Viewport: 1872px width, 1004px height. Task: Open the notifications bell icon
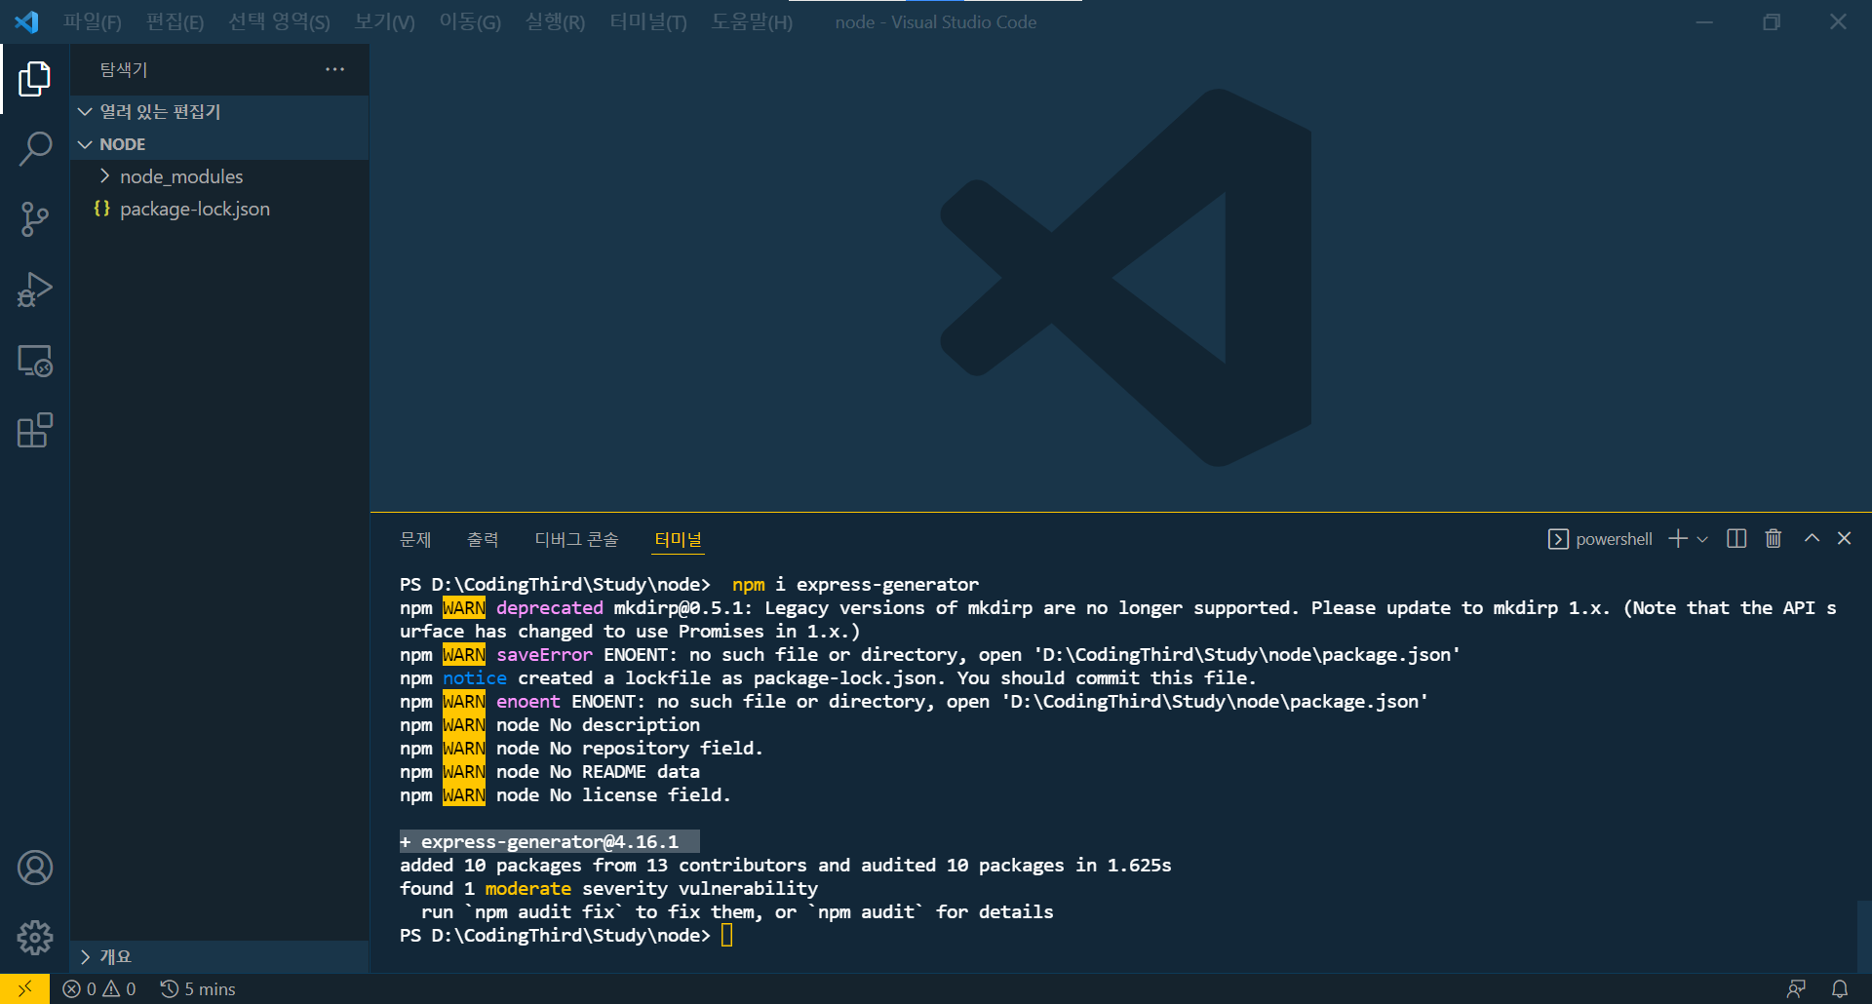coord(1840,988)
